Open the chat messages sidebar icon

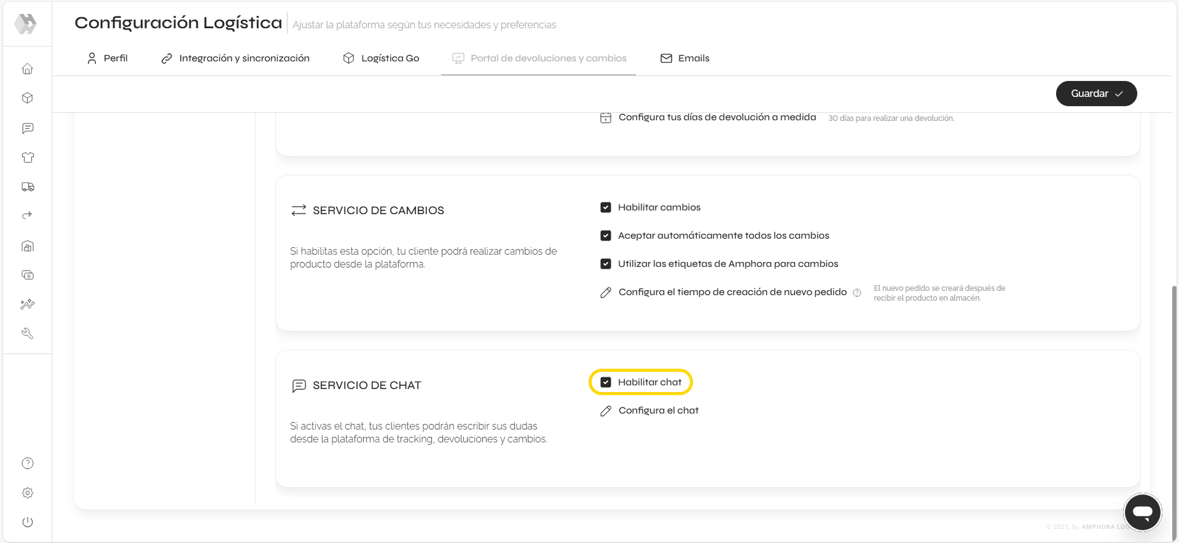(x=28, y=128)
